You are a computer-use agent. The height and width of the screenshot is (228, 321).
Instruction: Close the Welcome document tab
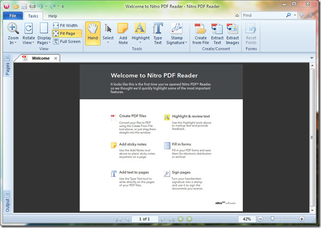tap(55, 58)
